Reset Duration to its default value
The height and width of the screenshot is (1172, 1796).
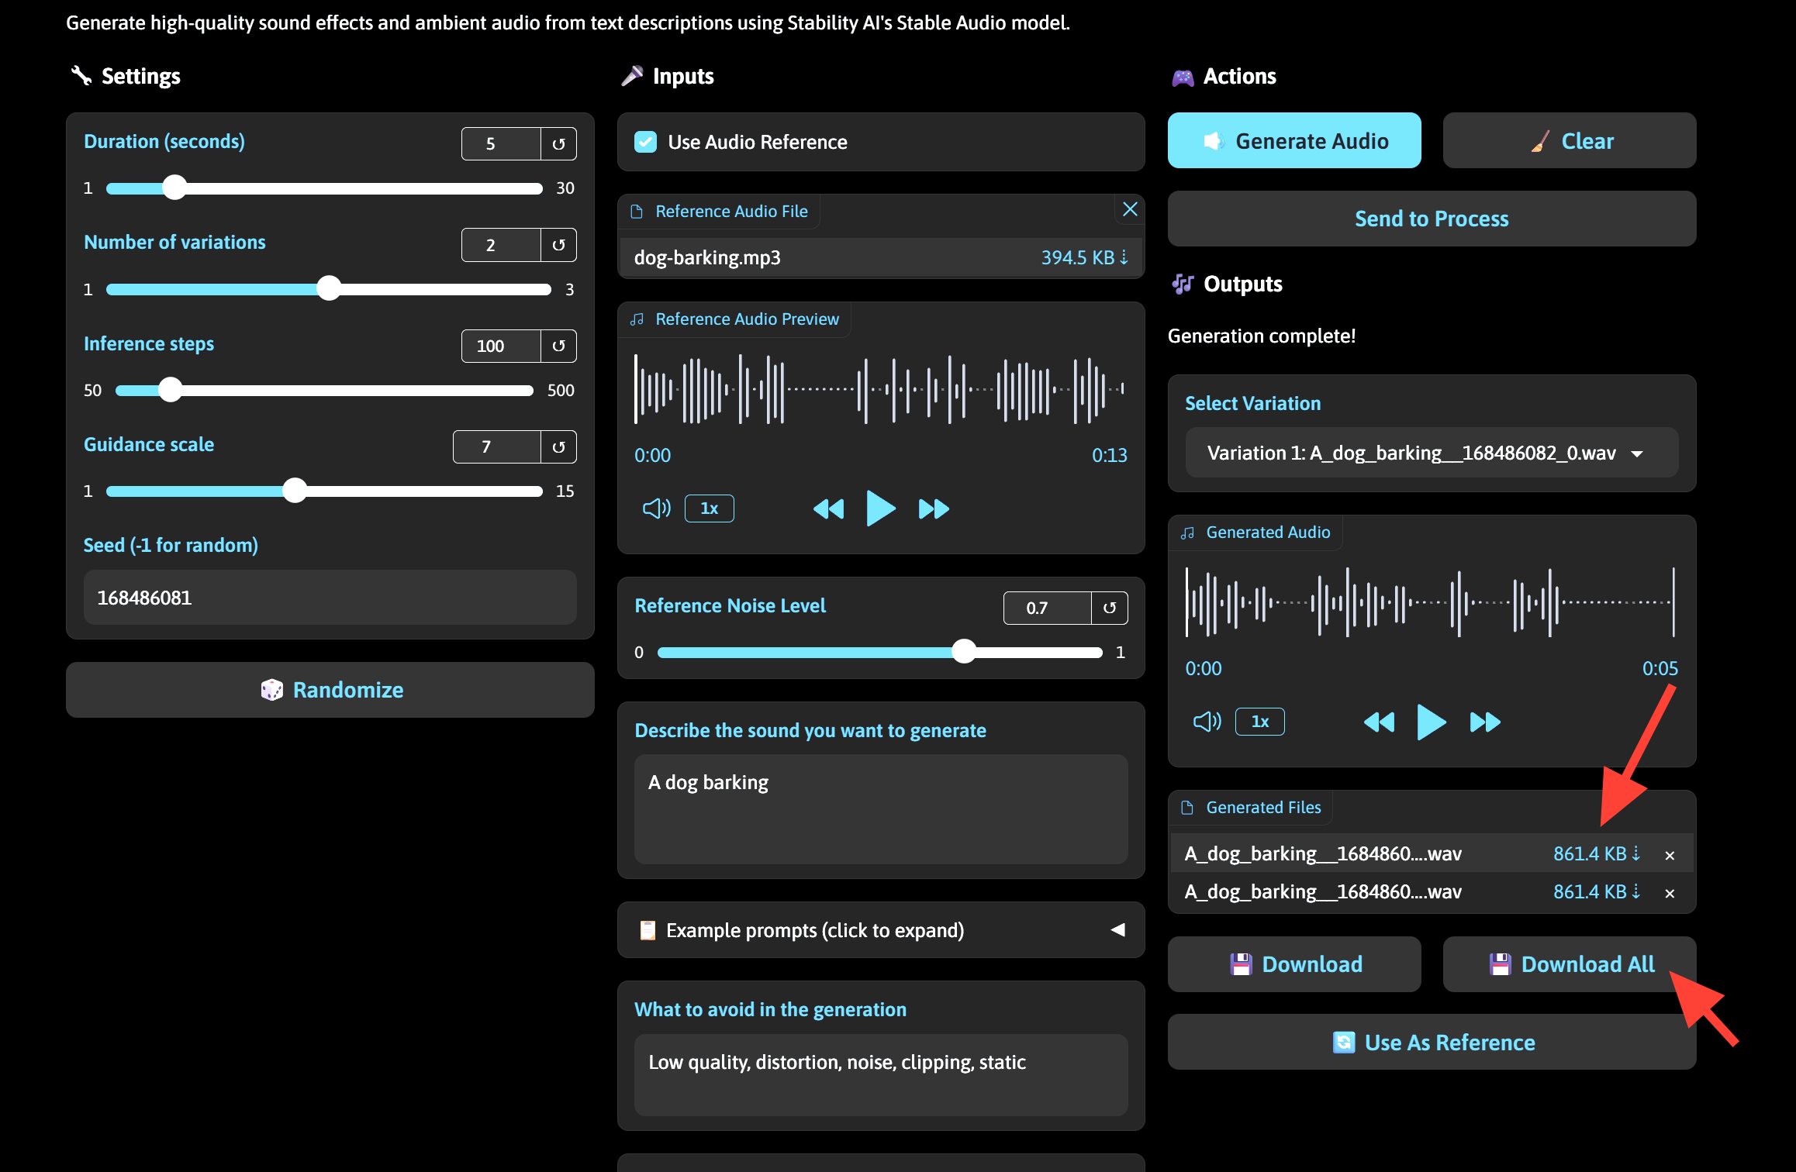(x=559, y=143)
